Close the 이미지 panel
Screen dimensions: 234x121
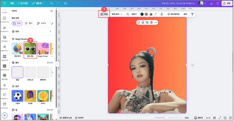point(51,11)
